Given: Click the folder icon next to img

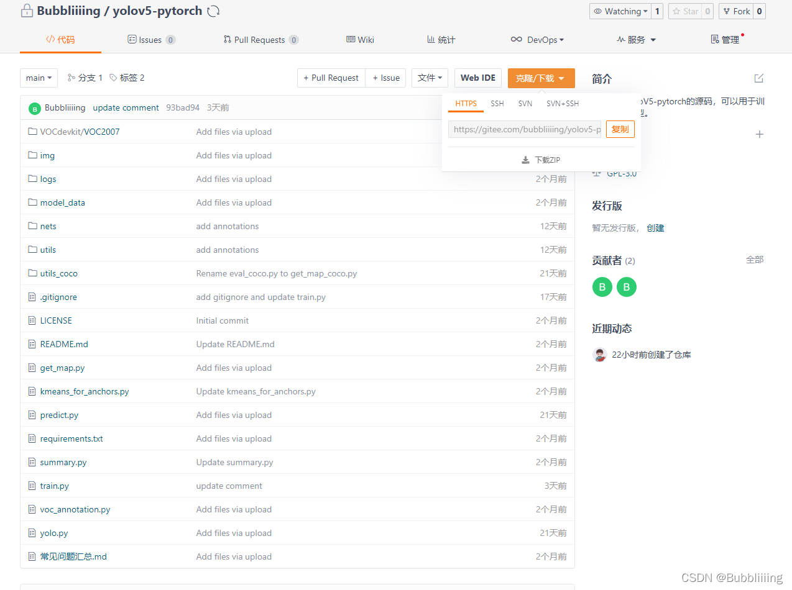Looking at the screenshot, I should 32,155.
